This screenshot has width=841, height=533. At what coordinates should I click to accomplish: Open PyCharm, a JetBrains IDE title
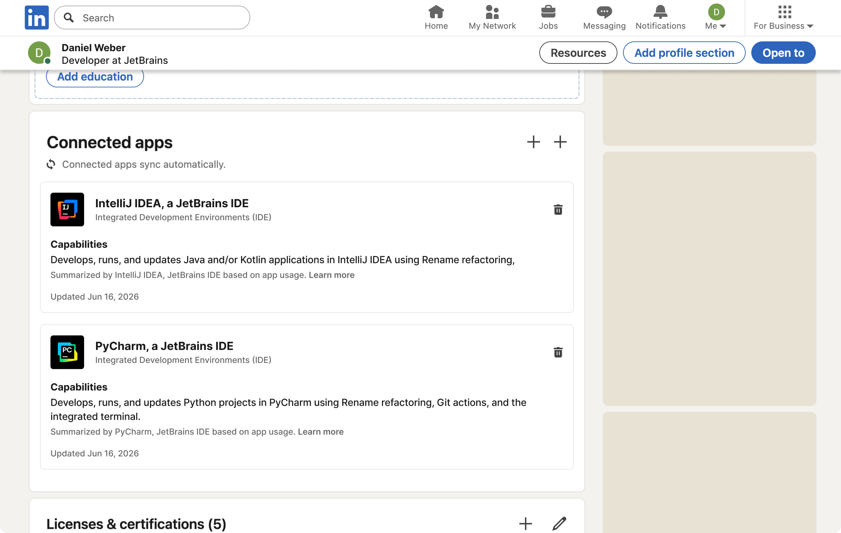pos(164,346)
